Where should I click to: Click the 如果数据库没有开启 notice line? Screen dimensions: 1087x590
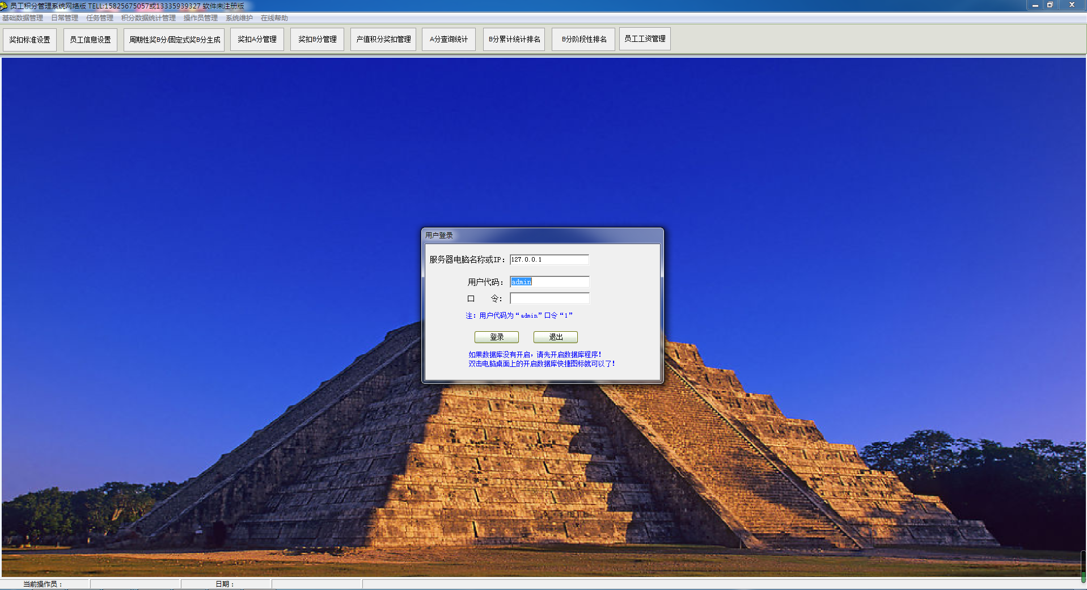[x=535, y=354]
